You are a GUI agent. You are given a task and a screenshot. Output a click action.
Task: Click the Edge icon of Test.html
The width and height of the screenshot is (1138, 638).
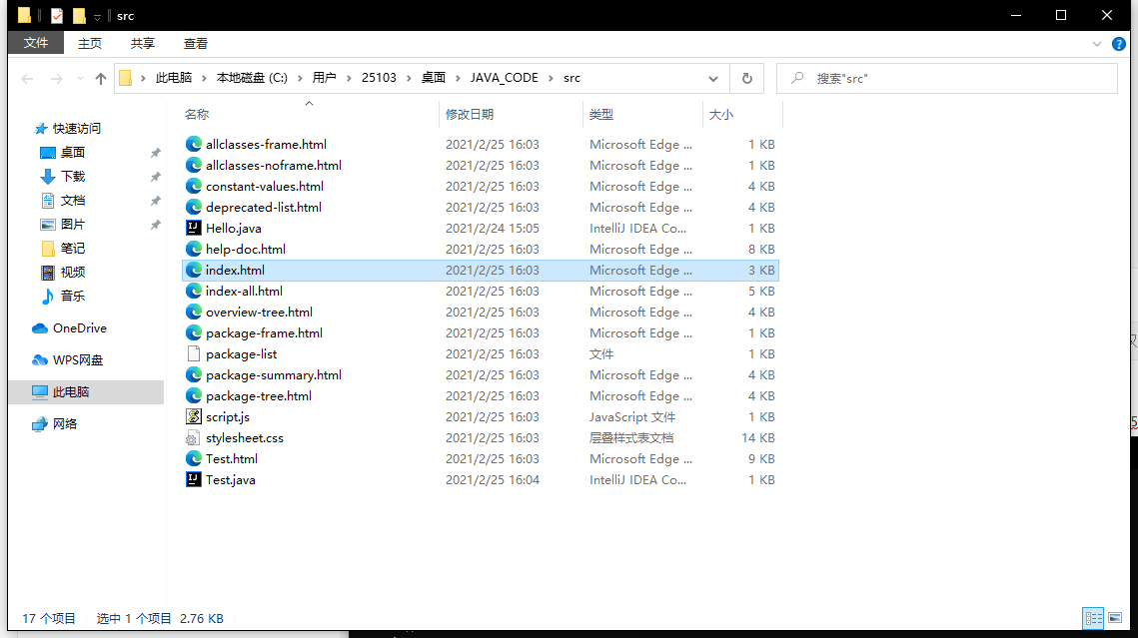193,459
